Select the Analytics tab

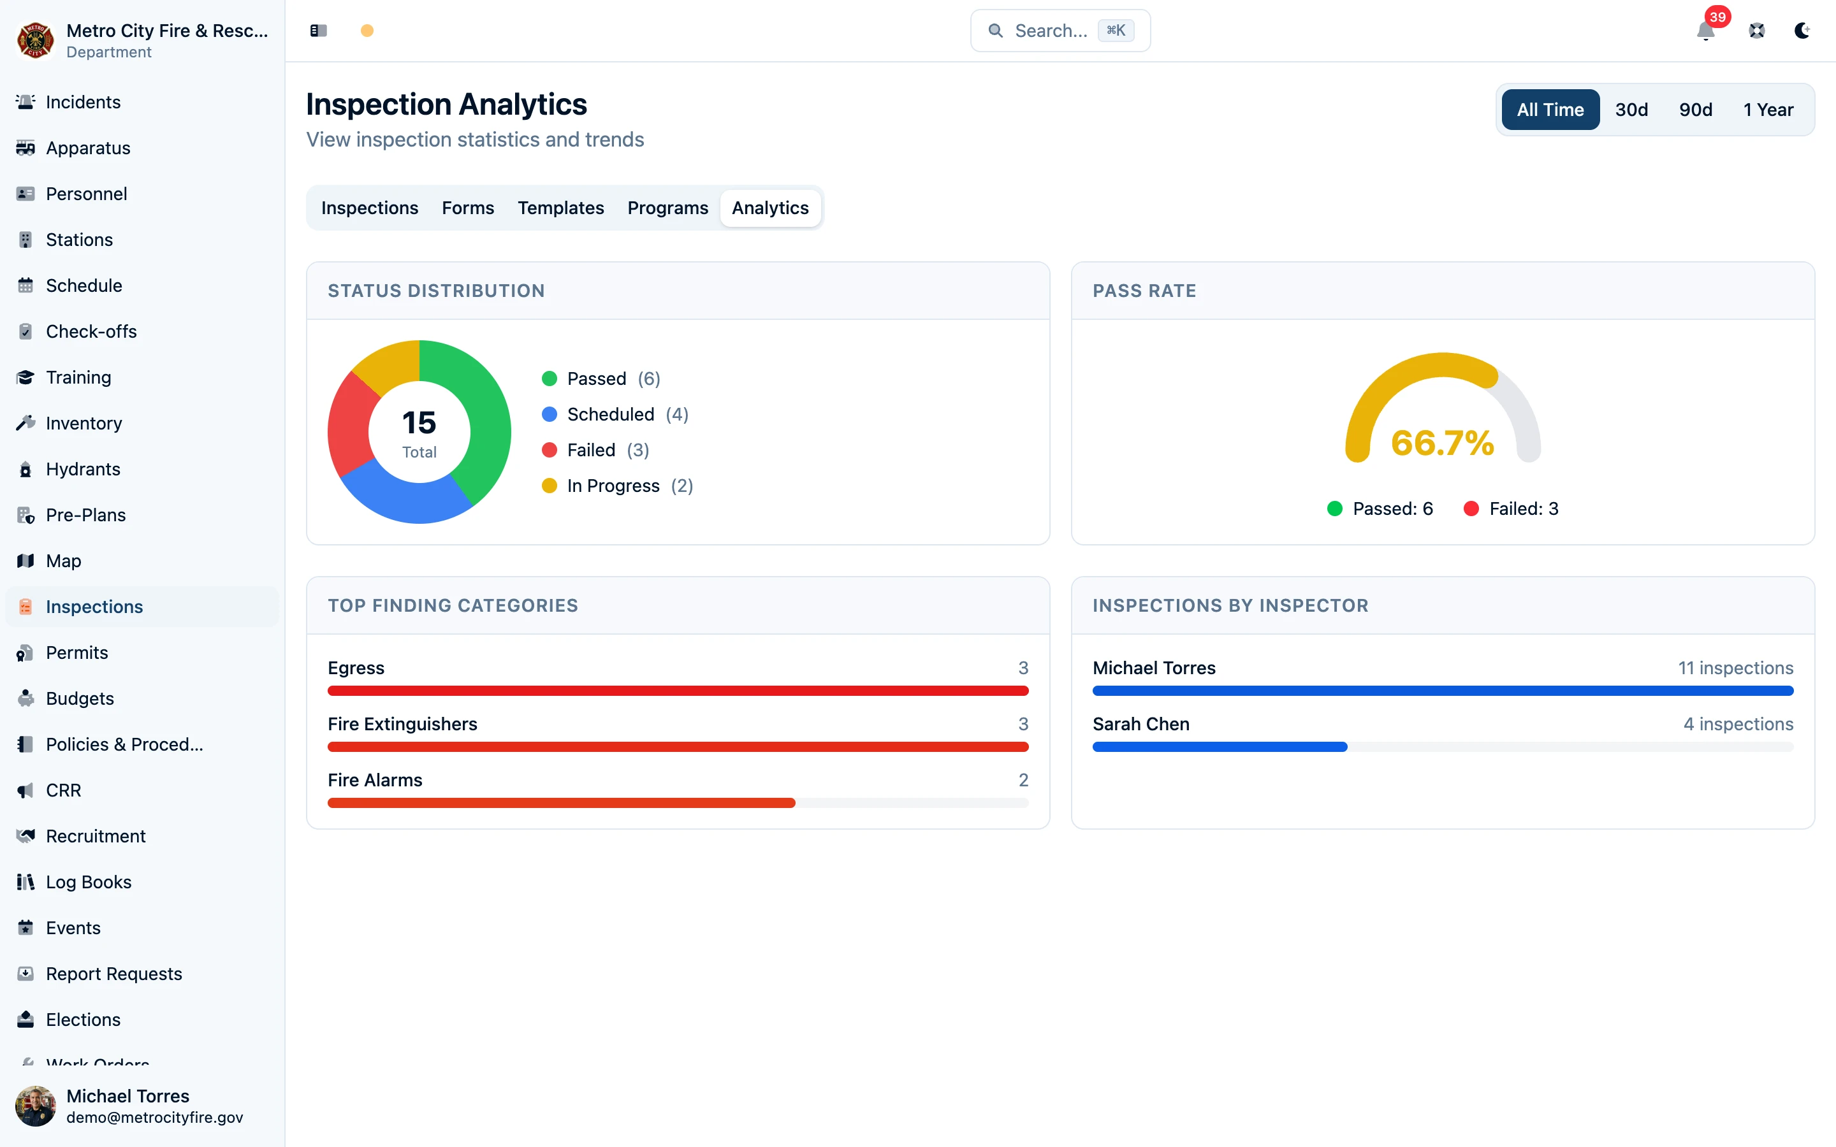click(770, 208)
